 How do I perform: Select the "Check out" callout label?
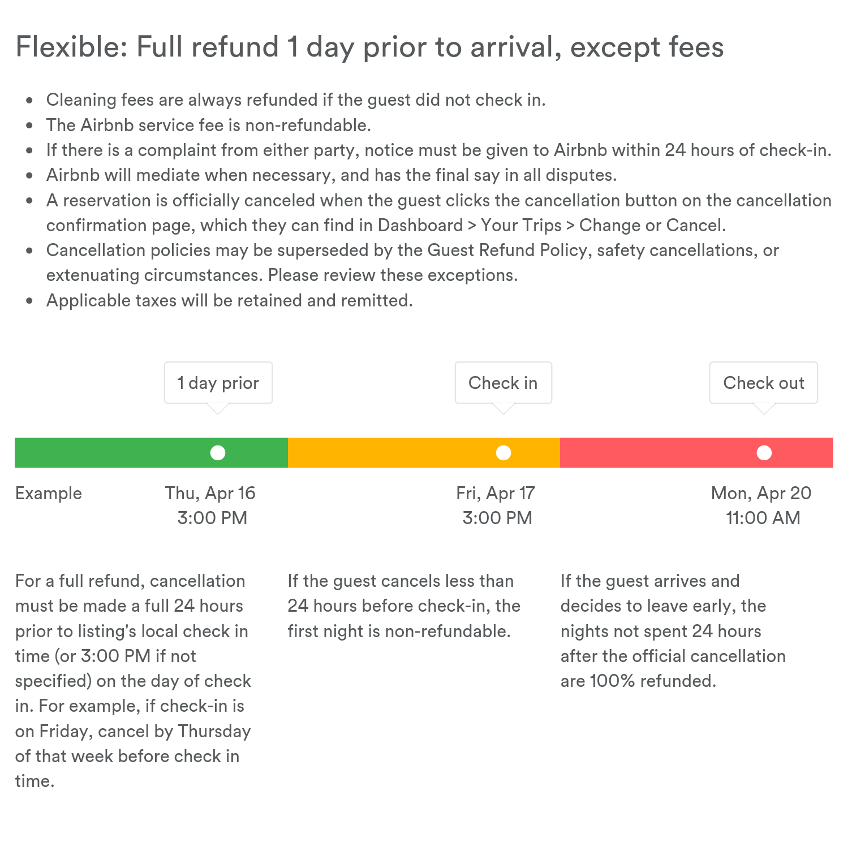pos(763,383)
